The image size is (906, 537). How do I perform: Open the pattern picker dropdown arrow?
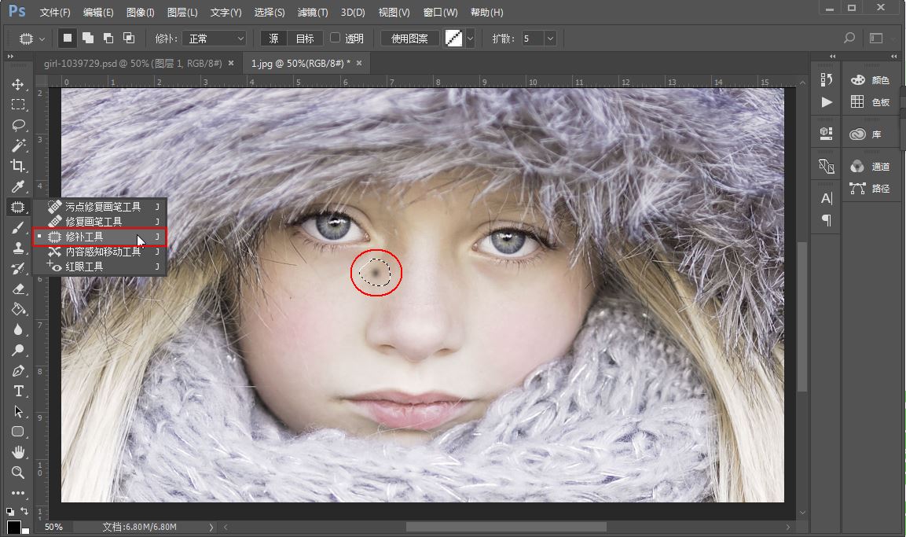pyautogui.click(x=470, y=39)
